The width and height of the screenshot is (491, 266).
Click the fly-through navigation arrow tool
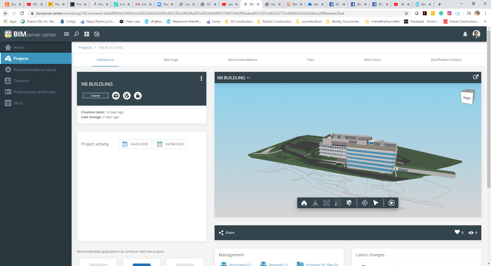click(x=376, y=203)
